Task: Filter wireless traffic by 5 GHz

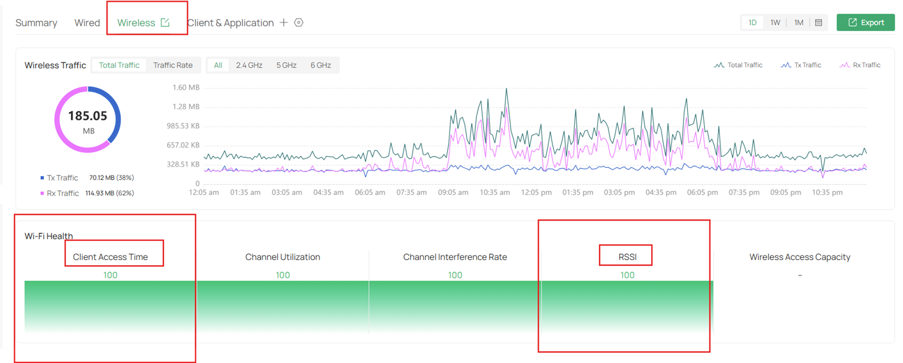Action: [x=286, y=65]
